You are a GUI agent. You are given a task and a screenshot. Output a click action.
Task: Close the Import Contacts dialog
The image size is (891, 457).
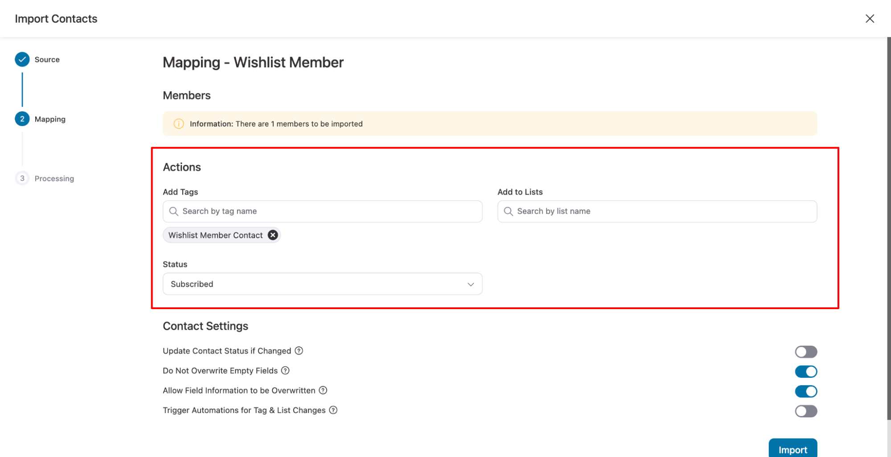click(x=870, y=18)
